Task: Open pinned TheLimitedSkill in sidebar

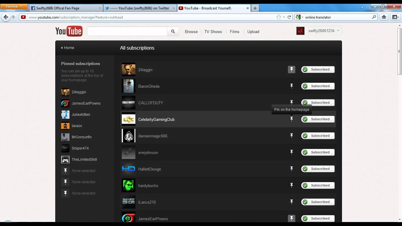Action: pyautogui.click(x=84, y=159)
